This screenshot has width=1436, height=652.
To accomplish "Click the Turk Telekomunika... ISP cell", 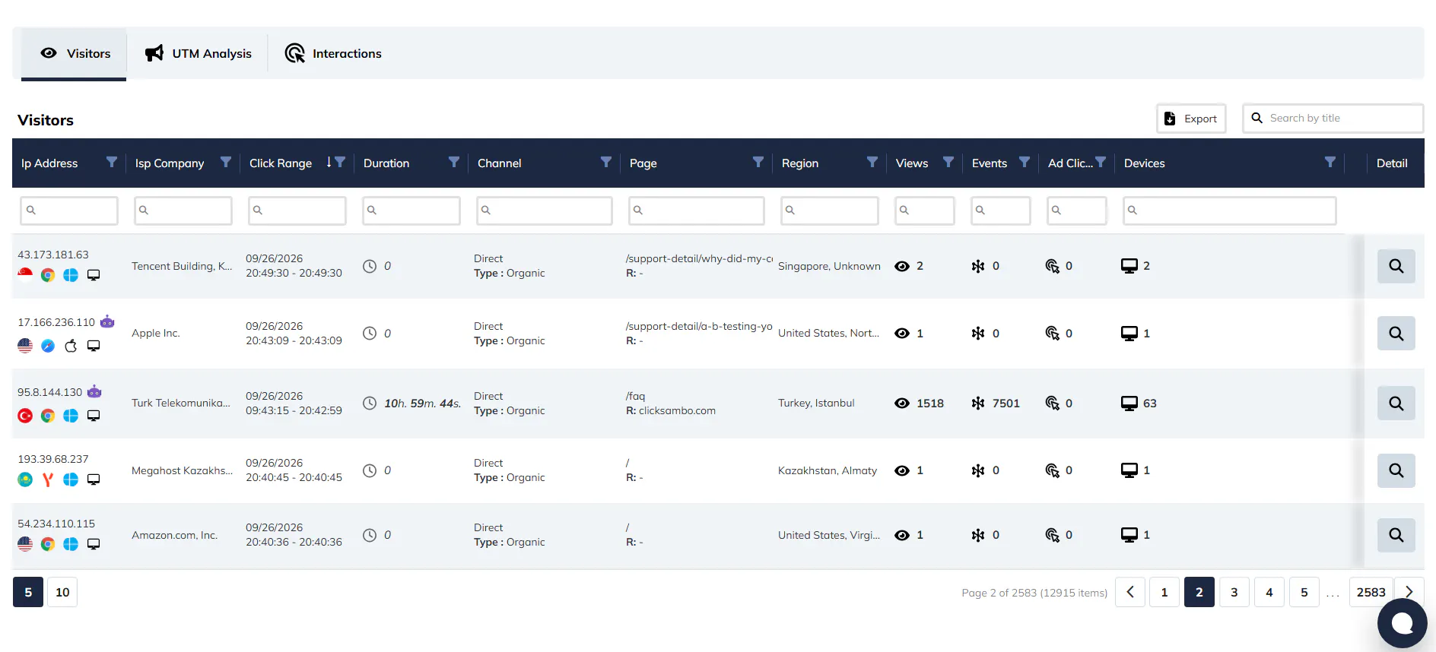I will [181, 403].
